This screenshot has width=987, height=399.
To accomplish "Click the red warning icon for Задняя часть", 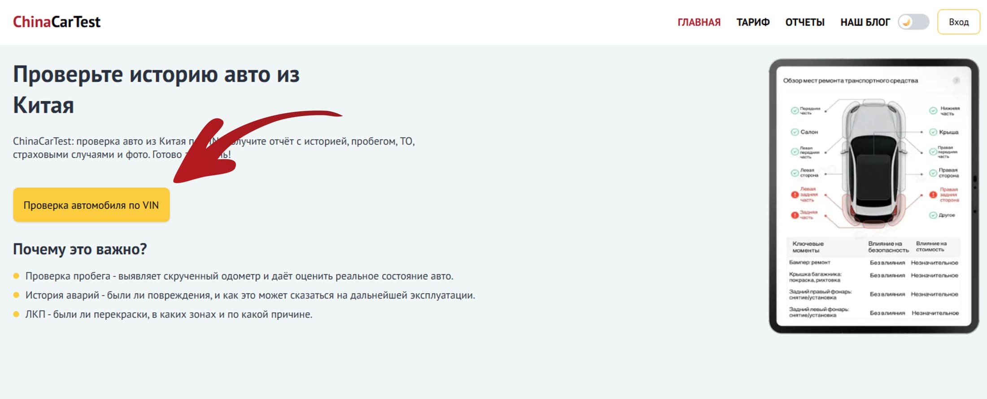I will click(795, 215).
